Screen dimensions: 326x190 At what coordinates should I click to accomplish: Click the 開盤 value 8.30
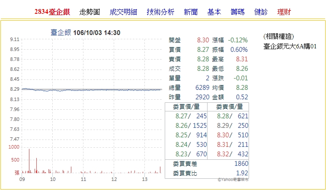coord(203,40)
